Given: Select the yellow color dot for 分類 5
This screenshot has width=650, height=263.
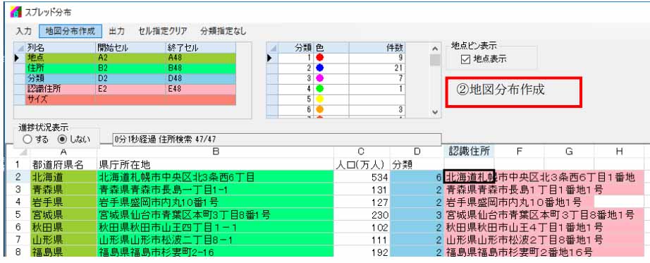Looking at the screenshot, I should 319,99.
